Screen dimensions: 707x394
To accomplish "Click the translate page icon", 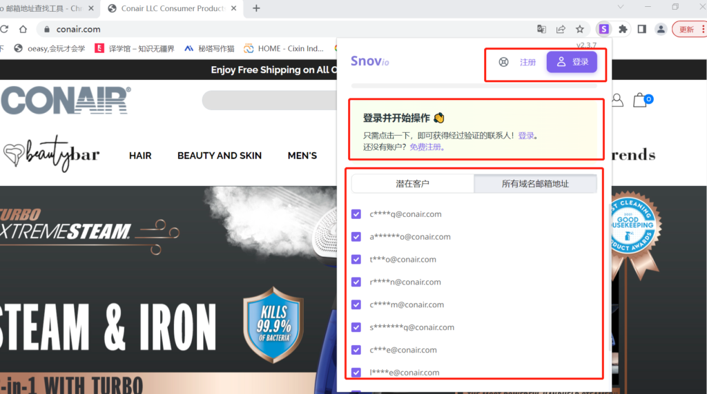I will [541, 29].
